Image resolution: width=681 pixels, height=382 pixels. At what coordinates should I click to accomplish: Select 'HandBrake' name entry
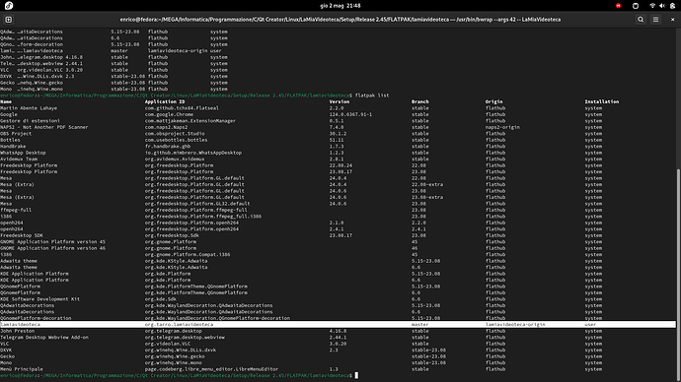point(13,147)
